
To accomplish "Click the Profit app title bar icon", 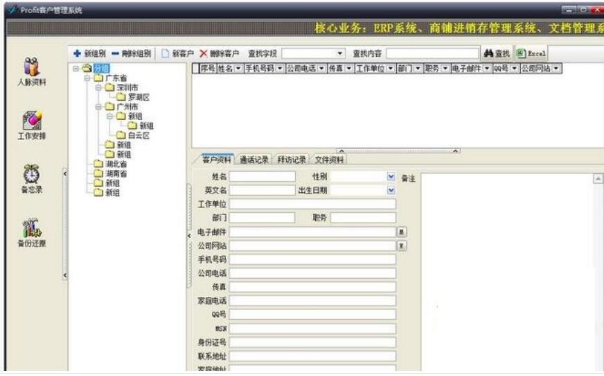I will tap(12, 10).
